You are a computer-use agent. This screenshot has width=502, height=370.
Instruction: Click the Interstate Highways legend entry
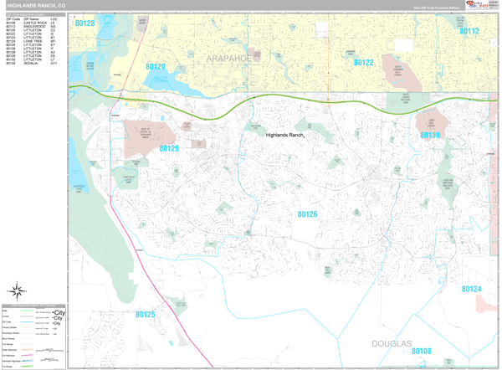click(x=18, y=361)
